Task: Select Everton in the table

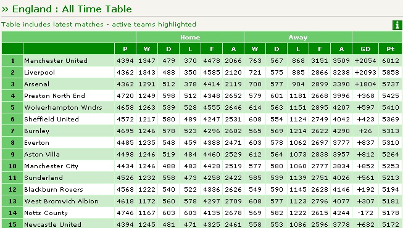Action: (x=36, y=142)
